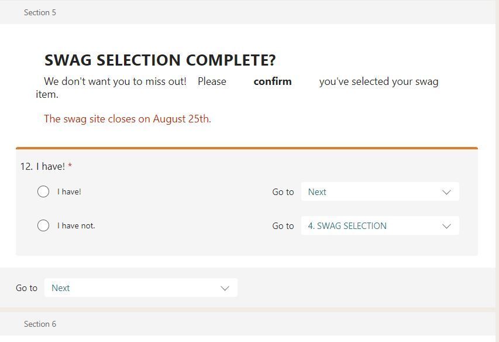
Task: Click the "I have!" option label text
Action: point(69,191)
